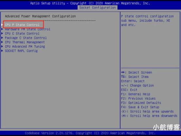181x136 pixels.
Task: Click the Scroll help area upwards hint
Action: (147, 111)
